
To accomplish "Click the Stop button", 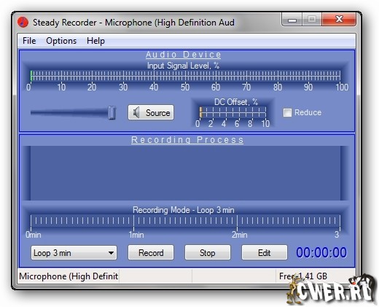I will click(x=208, y=252).
